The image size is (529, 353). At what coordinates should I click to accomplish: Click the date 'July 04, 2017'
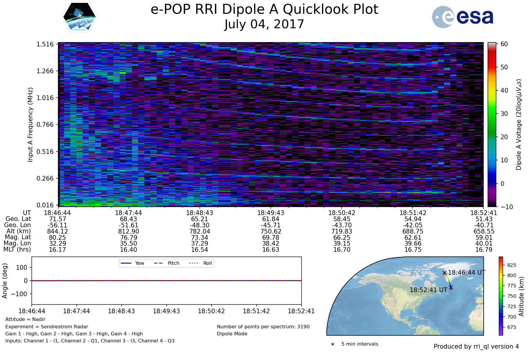264,24
